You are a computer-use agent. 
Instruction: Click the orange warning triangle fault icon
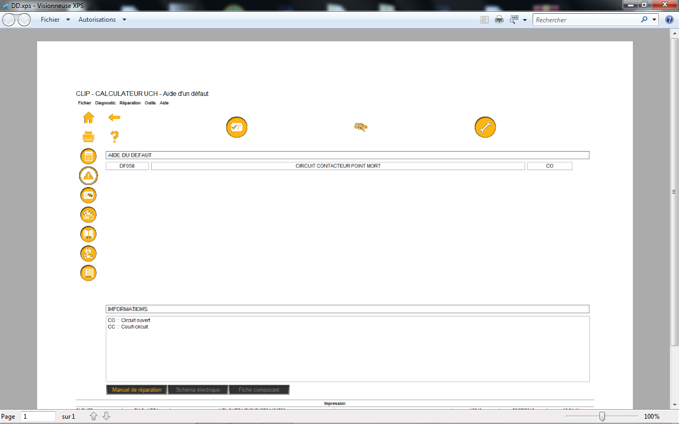pos(88,175)
